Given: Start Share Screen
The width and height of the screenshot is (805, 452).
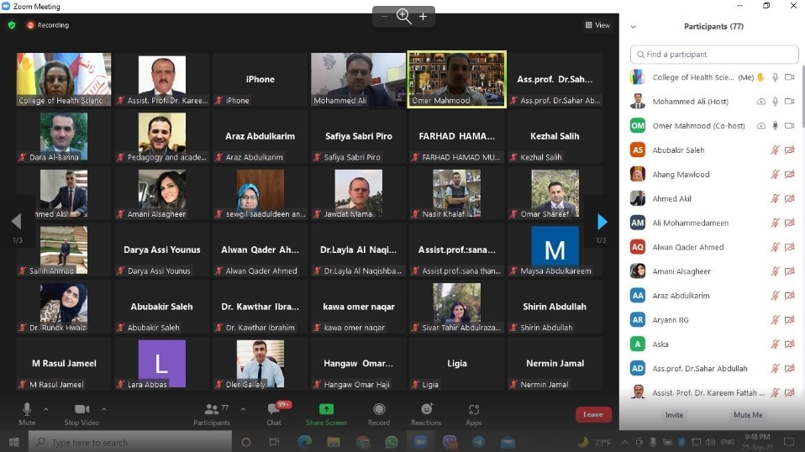Looking at the screenshot, I should pyautogui.click(x=326, y=413).
